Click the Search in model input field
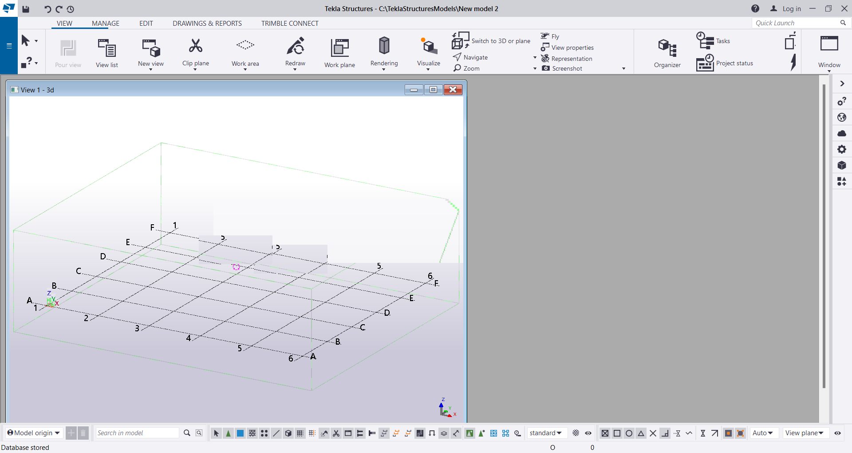Screen dimensions: 852x453 138,433
